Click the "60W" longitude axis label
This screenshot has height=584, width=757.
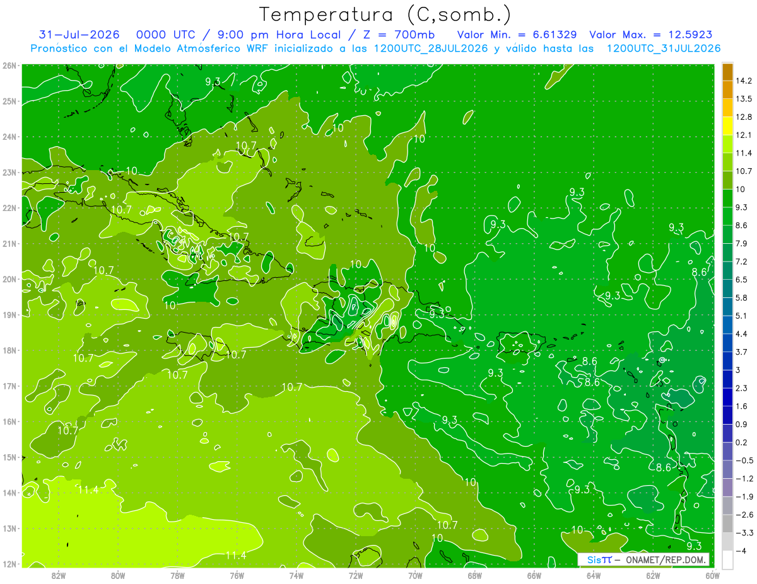click(713, 575)
